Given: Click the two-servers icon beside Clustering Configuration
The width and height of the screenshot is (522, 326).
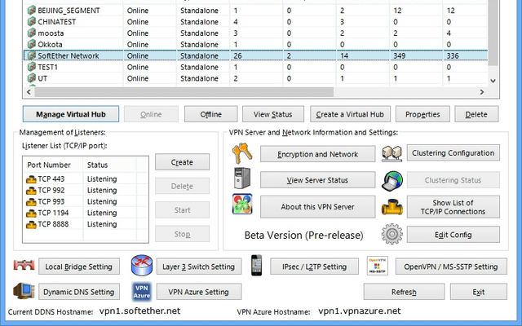Looking at the screenshot, I should click(x=391, y=153).
